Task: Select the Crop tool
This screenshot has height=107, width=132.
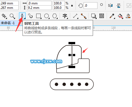Action: pyautogui.click(x=4, y=16)
